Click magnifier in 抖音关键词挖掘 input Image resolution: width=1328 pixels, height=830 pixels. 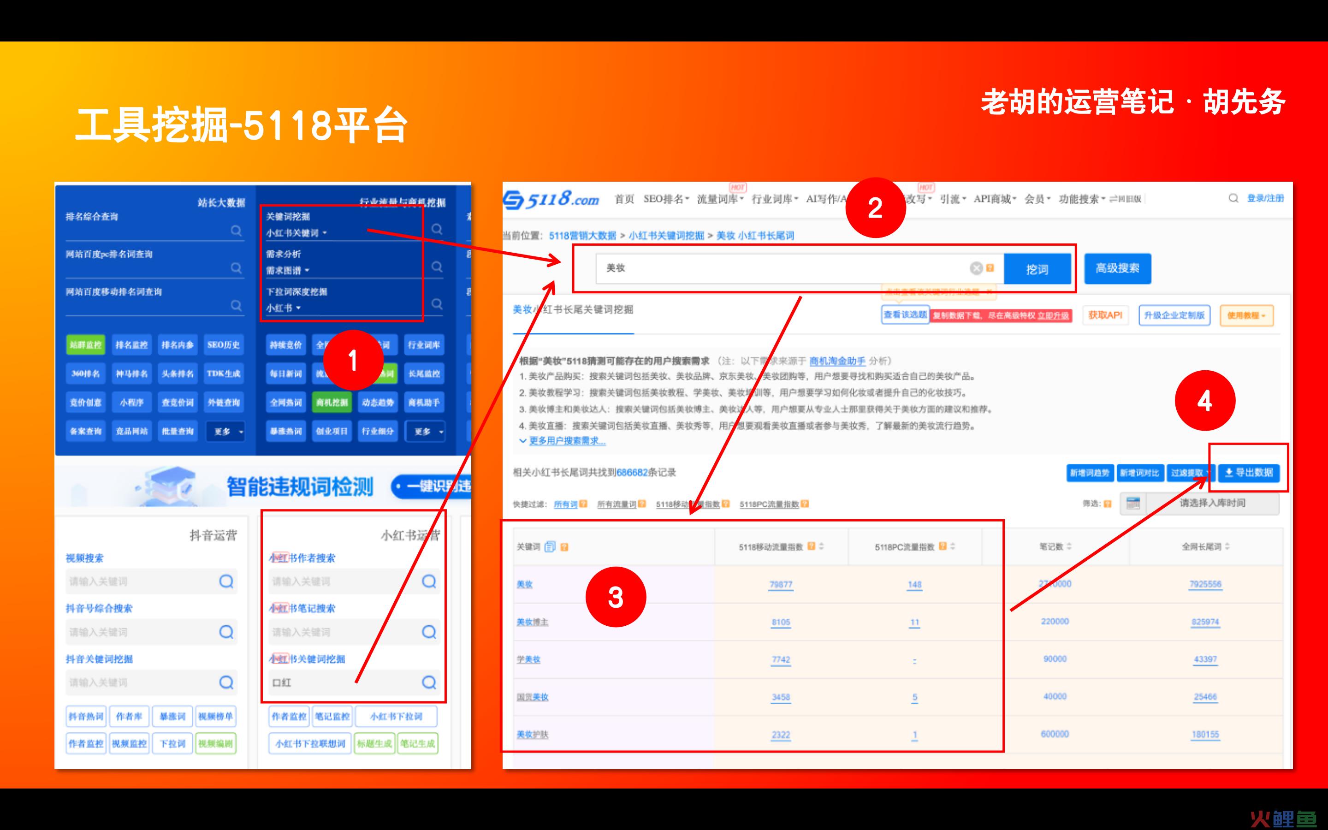pyautogui.click(x=226, y=682)
